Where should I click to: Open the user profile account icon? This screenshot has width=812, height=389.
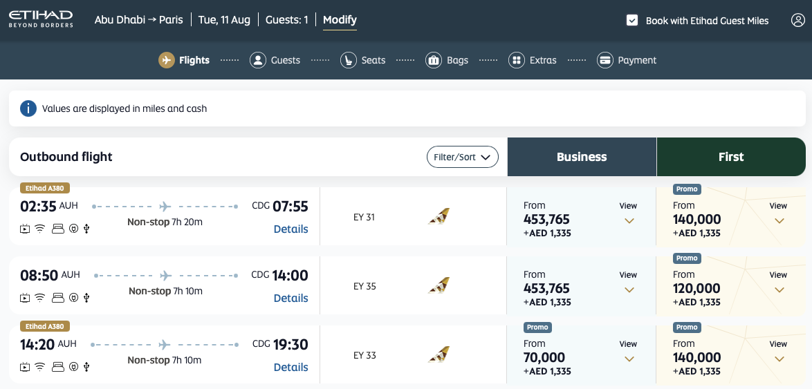pyautogui.click(x=797, y=20)
